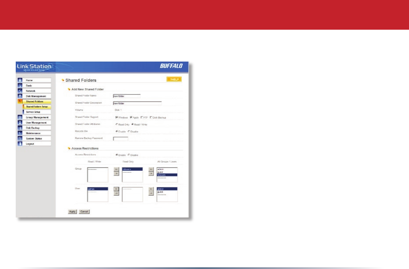This screenshot has height=269, width=409.
Task: Click the orange Shared Folders icon
Action: click(20, 101)
